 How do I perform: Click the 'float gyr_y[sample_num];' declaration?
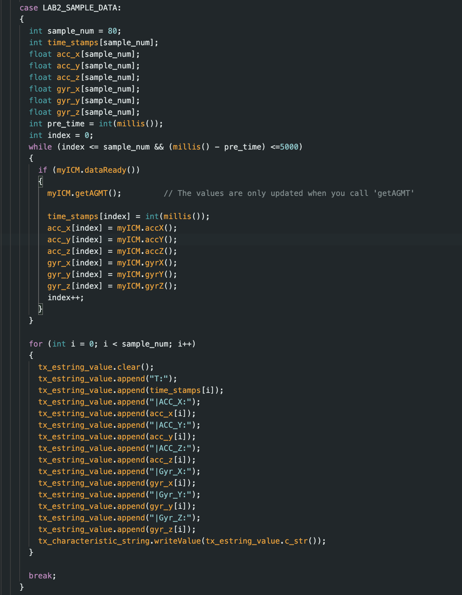(85, 100)
